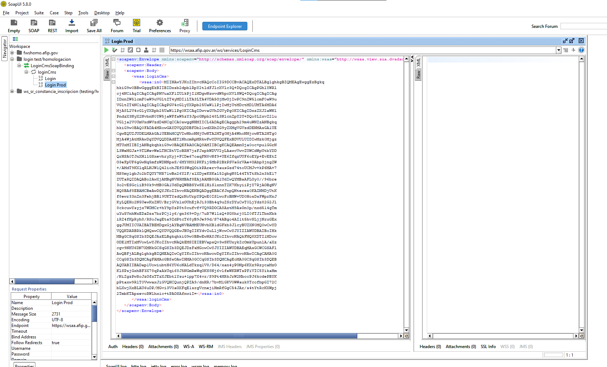Click the Proxy toolbar icon
Image resolution: width=607 pixels, height=367 pixels.
(x=184, y=26)
